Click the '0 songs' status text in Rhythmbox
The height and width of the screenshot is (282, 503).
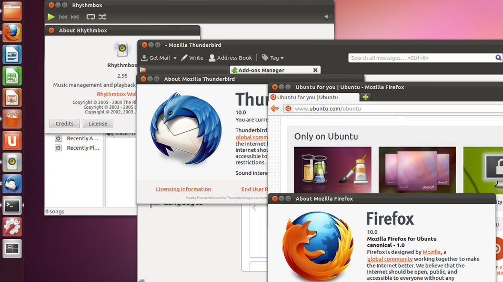tap(55, 212)
